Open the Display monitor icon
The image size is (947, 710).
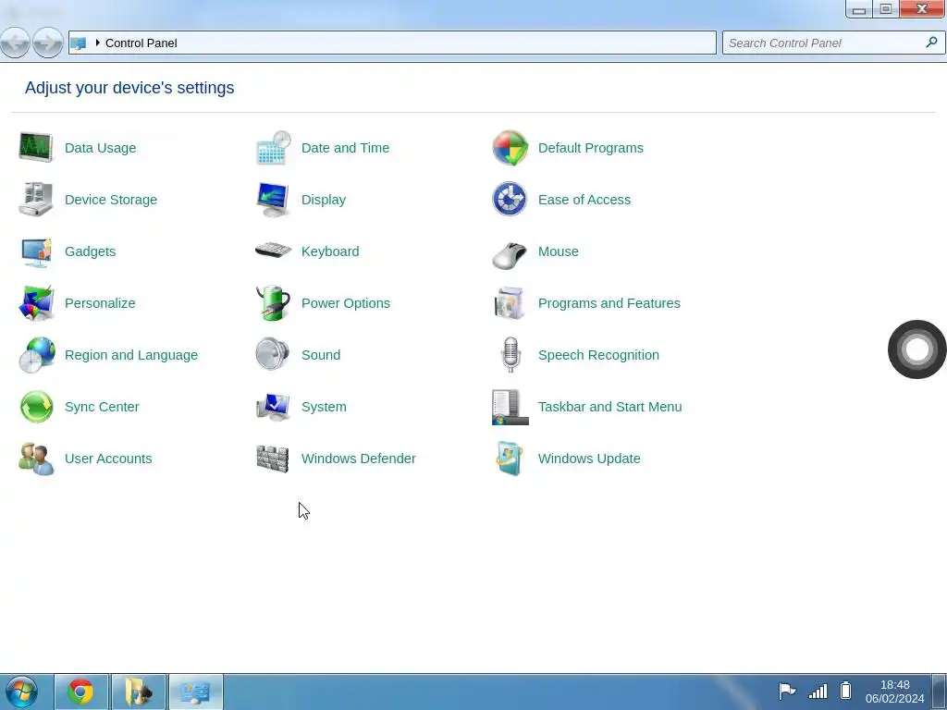[273, 200]
